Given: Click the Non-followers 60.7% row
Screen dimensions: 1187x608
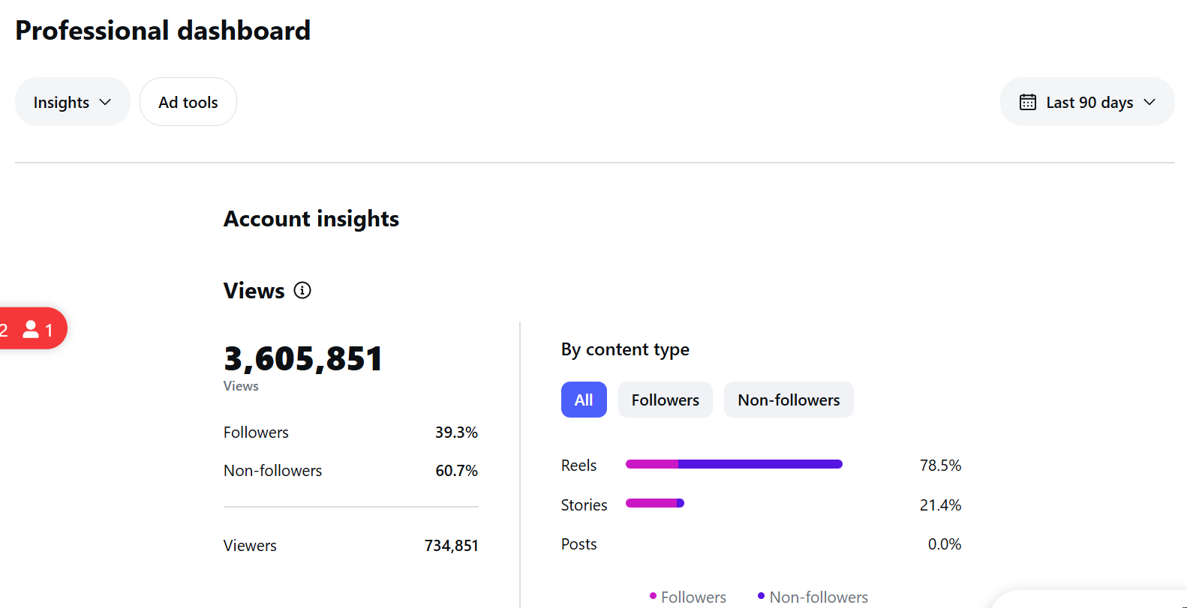Looking at the screenshot, I should 350,471.
